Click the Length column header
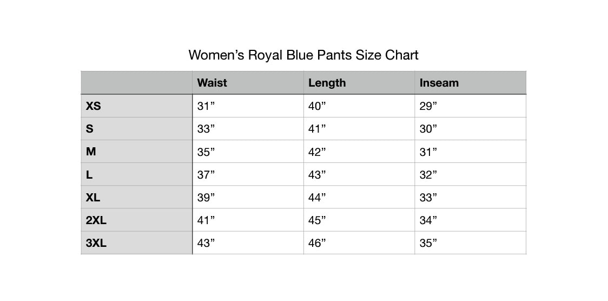 pos(327,83)
